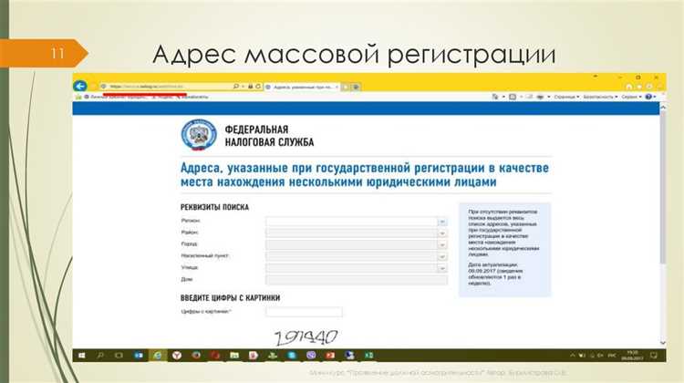Click the taskbar search magnifier icon
Image resolution: width=684 pixels, height=383 pixels.
[100, 356]
